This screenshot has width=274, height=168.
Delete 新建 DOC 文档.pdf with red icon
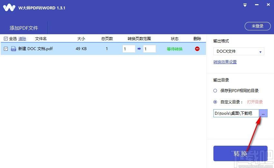coord(197,49)
